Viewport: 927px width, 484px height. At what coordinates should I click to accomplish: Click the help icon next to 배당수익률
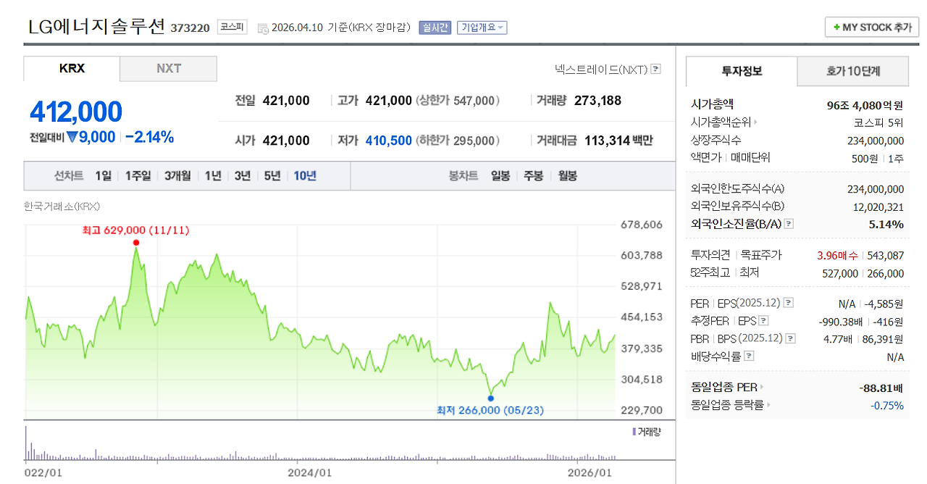coord(749,356)
